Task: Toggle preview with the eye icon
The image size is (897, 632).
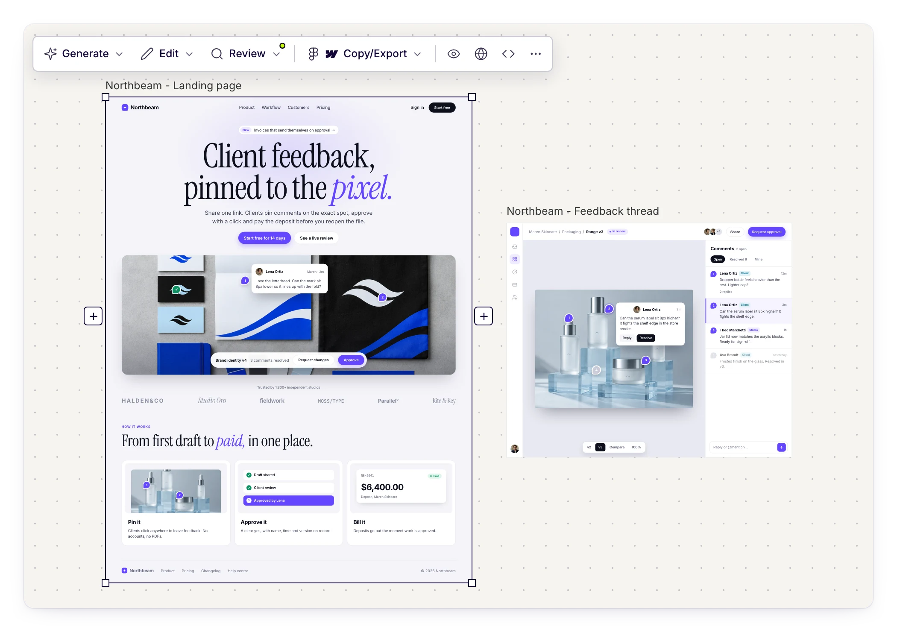Action: (x=454, y=54)
